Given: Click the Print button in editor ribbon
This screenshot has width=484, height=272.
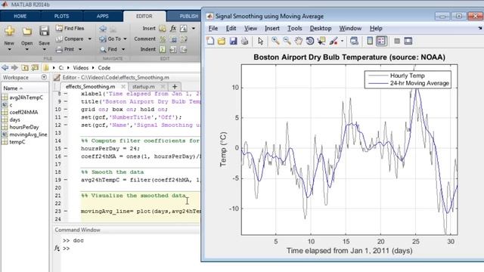Looking at the screenshot, I should click(65, 49).
